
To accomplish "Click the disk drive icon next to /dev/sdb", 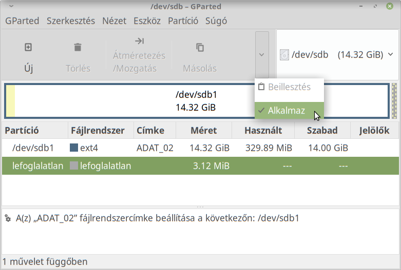I will coord(284,55).
